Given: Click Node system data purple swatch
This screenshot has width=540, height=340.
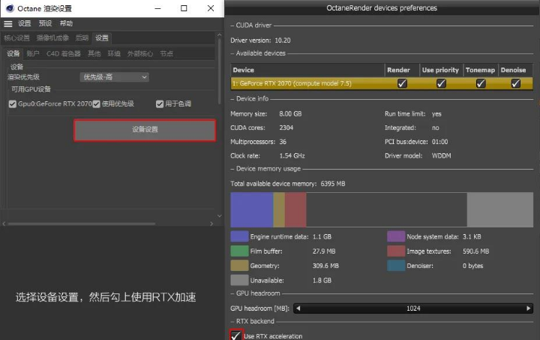Looking at the screenshot, I should tap(396, 236).
